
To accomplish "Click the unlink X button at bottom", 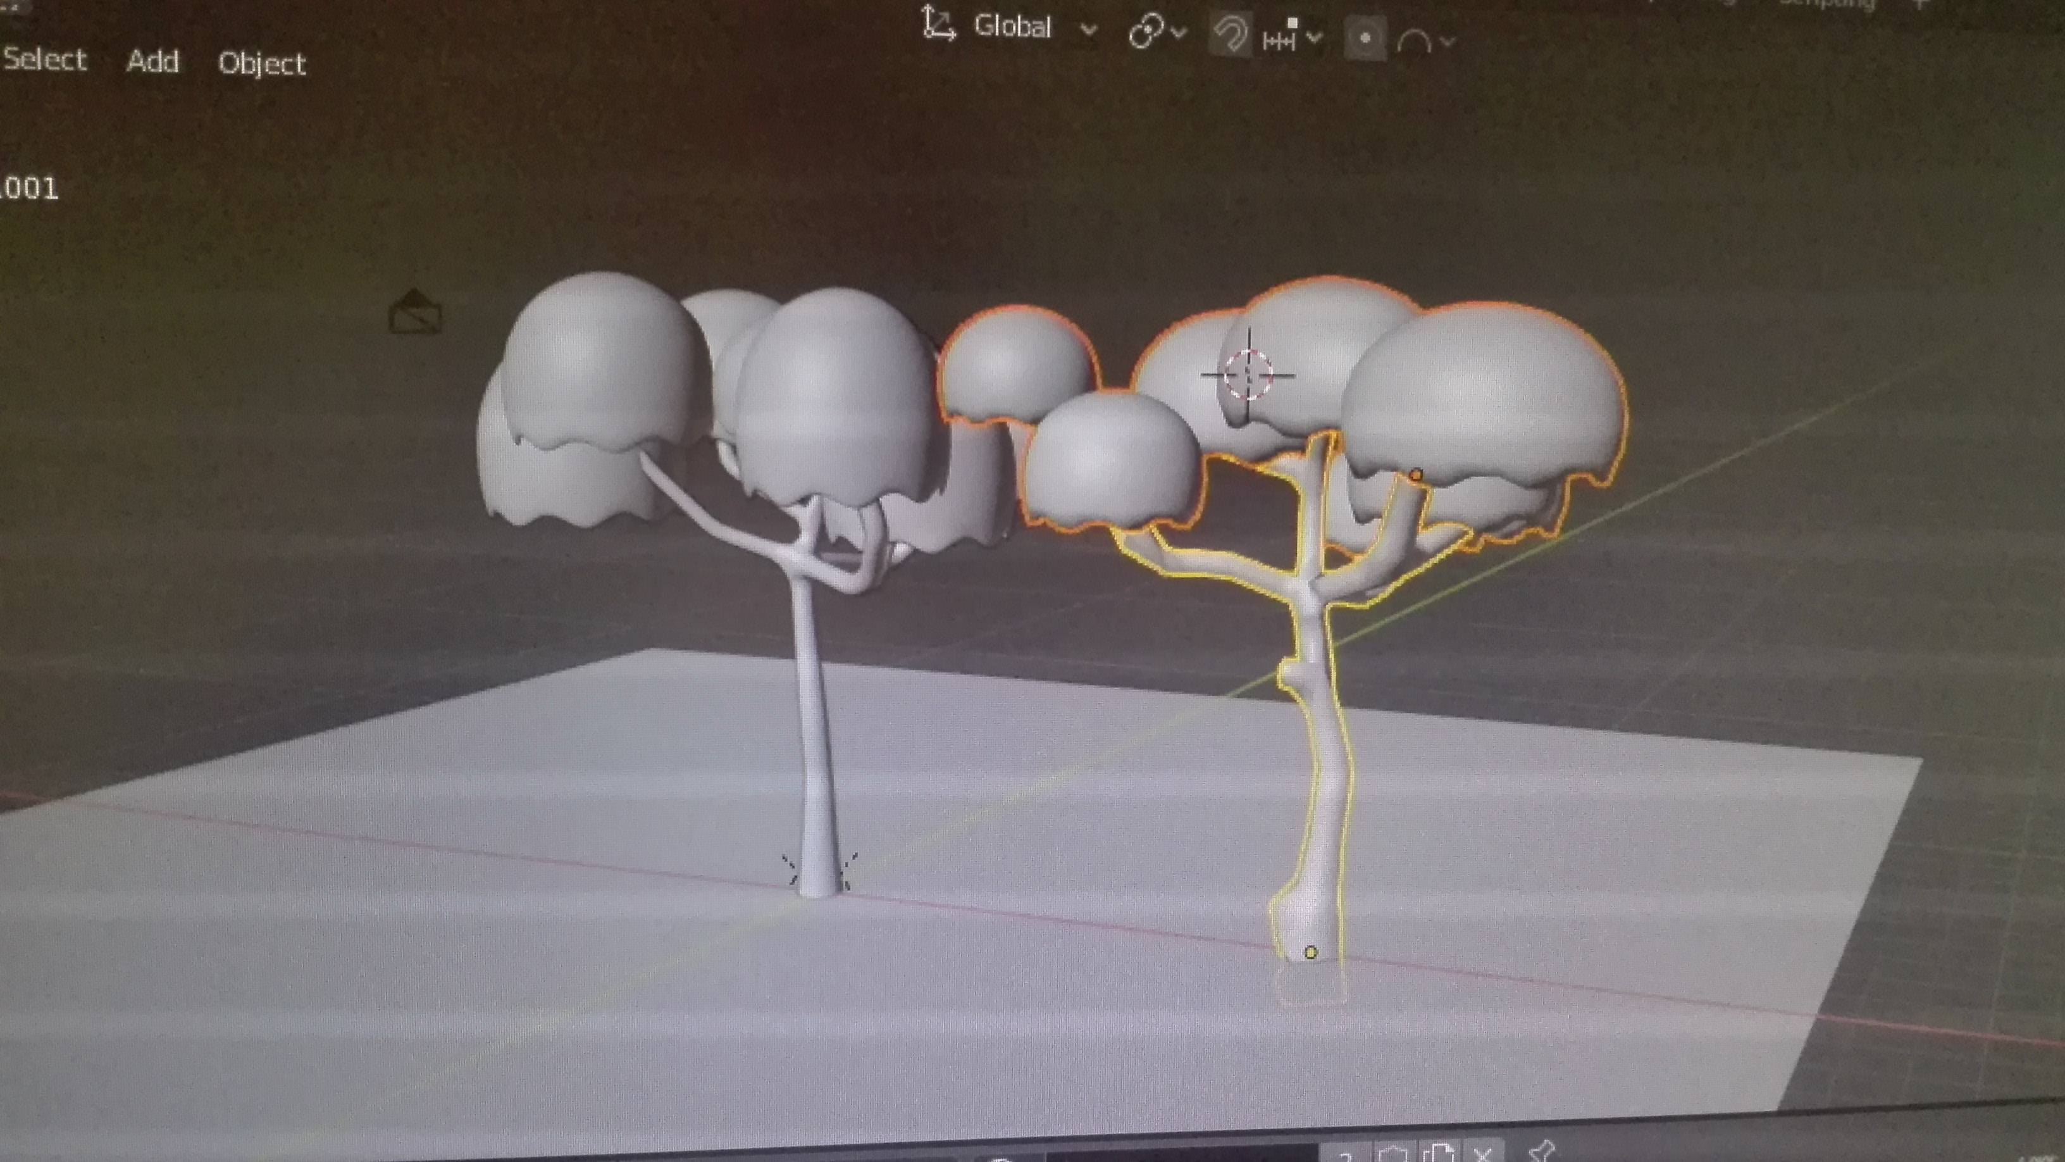I will click(1483, 1153).
